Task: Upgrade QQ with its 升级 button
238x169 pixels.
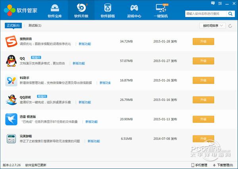Action: coord(203,61)
